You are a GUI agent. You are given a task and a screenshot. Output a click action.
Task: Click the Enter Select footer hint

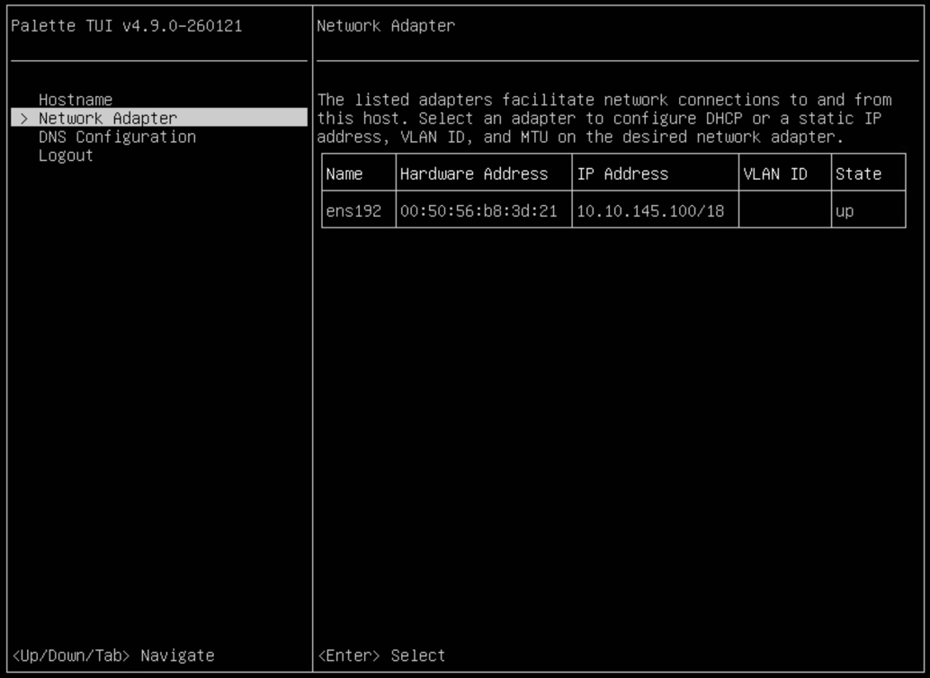click(380, 656)
